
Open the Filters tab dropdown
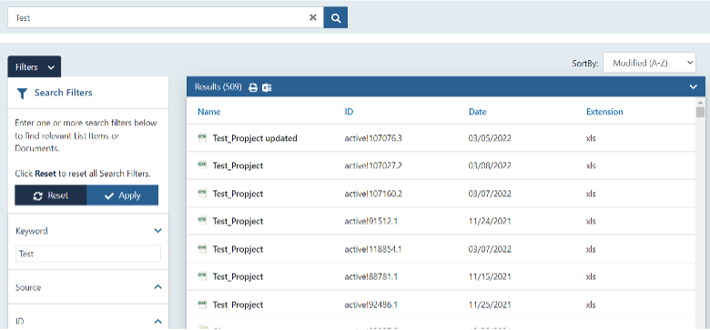35,67
